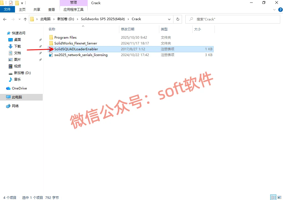Open Explorer help question mark
This screenshot has height=200, width=283.
[280, 10]
